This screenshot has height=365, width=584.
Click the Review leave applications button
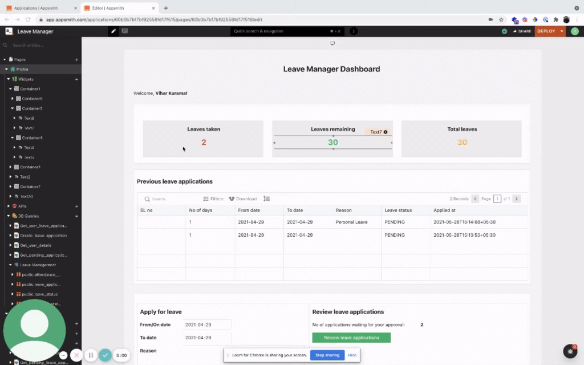[351, 338]
